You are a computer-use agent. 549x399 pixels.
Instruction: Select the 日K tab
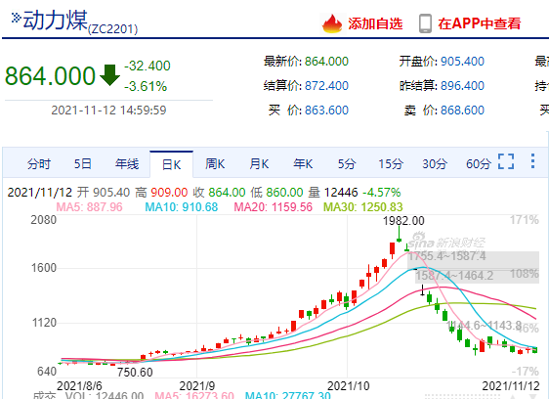click(x=171, y=164)
